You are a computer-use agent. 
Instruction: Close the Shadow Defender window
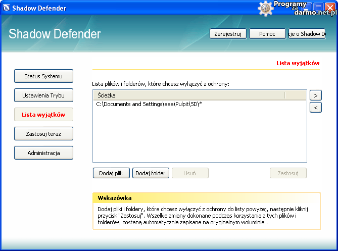[x=330, y=8]
